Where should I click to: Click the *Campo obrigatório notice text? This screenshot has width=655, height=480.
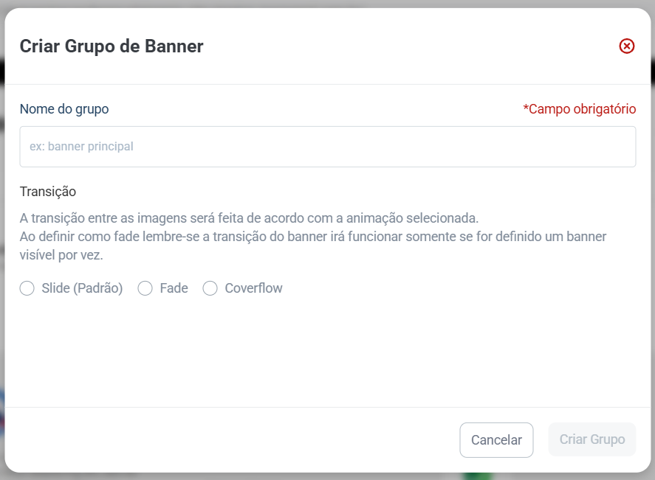[580, 109]
